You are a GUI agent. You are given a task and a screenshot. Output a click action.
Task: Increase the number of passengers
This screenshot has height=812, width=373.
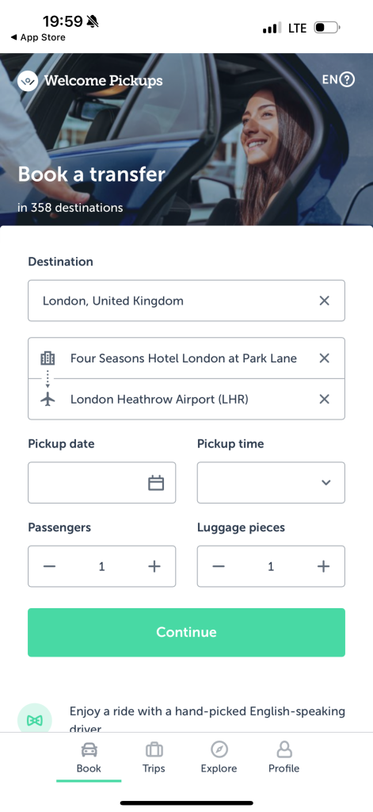pyautogui.click(x=154, y=566)
